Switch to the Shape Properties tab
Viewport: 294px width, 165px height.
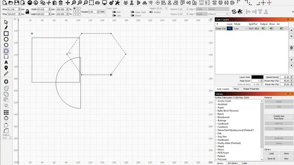point(251,89)
